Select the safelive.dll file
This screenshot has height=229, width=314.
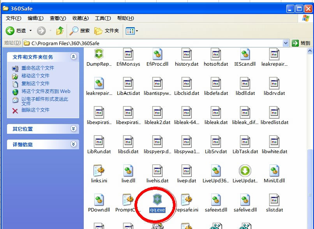pos(245,203)
